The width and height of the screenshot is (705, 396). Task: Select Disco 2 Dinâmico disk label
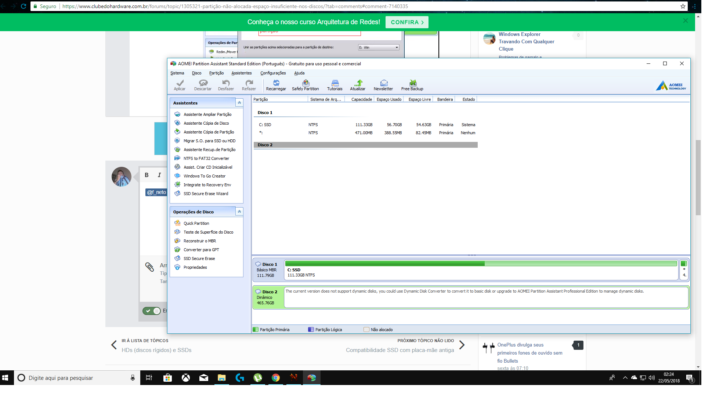pos(268,297)
